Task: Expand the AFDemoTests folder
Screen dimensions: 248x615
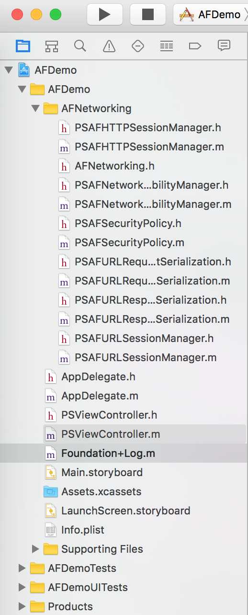Action: 22,568
